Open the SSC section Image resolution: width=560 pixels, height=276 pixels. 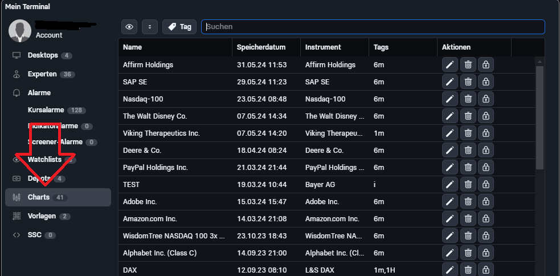pos(34,236)
